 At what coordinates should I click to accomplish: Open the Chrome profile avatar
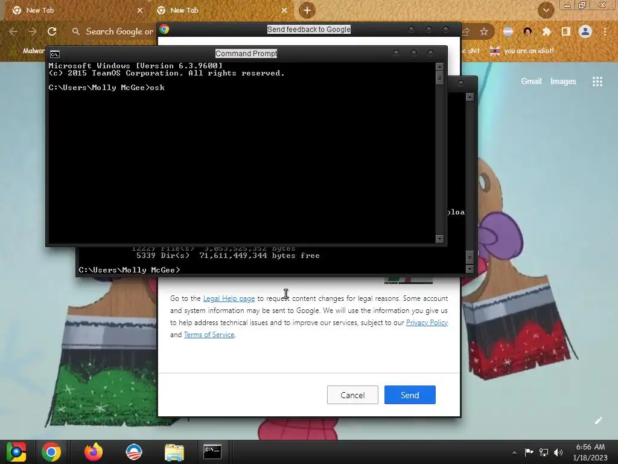pyautogui.click(x=585, y=31)
